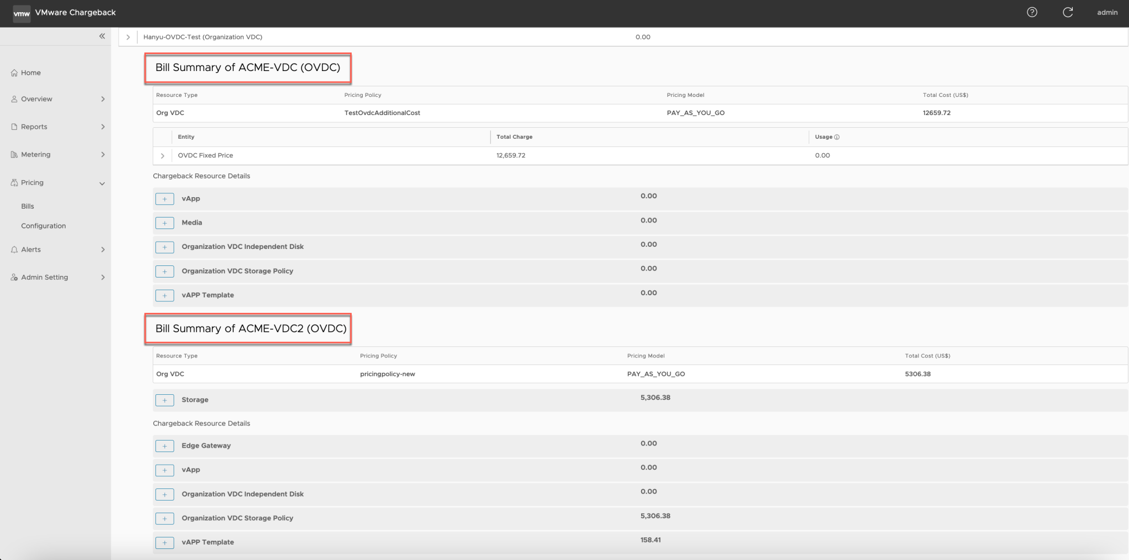
Task: Open the Configuration menu item
Action: [x=43, y=225]
